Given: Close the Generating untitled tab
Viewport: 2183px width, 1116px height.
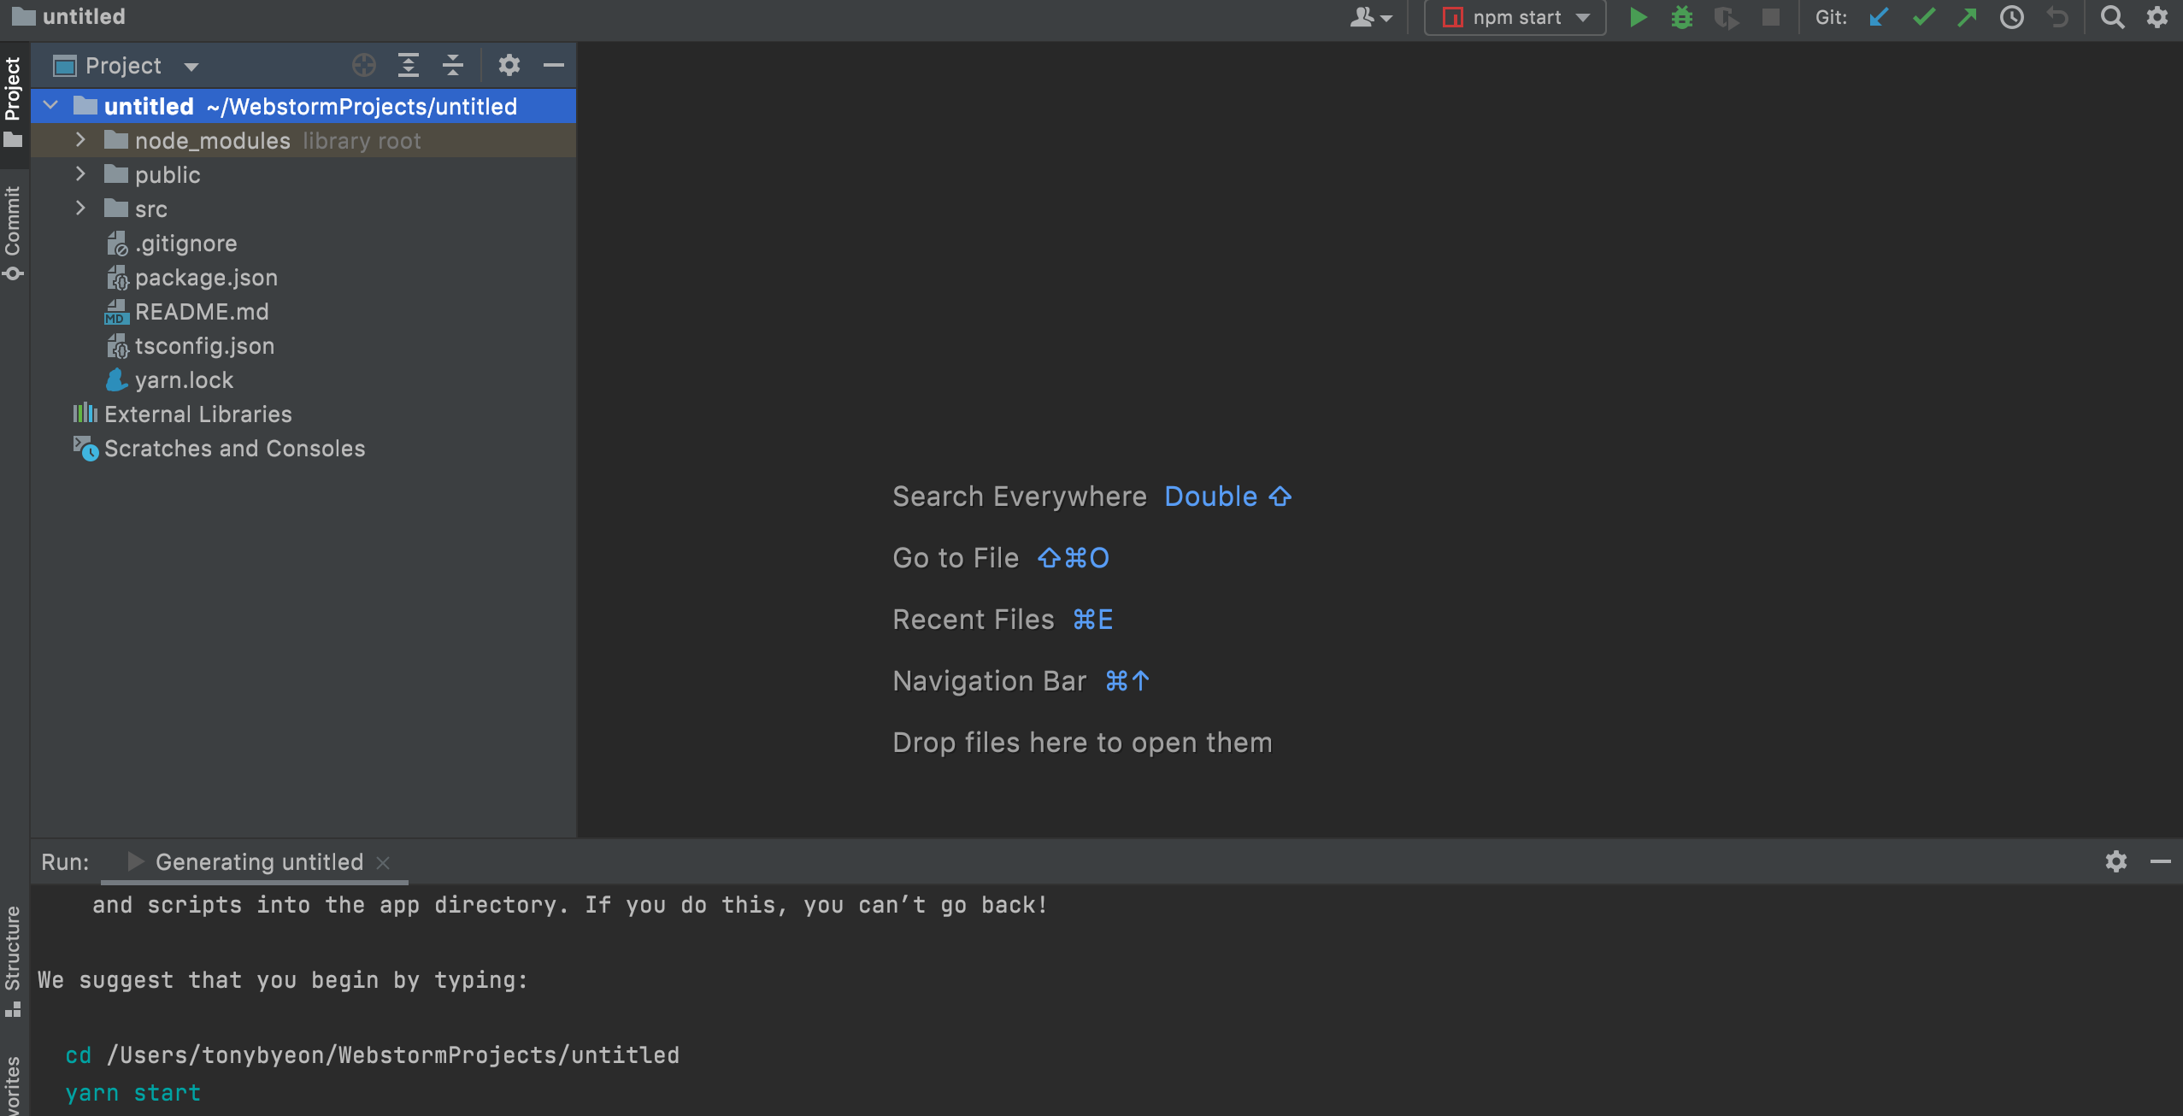Looking at the screenshot, I should click(383, 863).
